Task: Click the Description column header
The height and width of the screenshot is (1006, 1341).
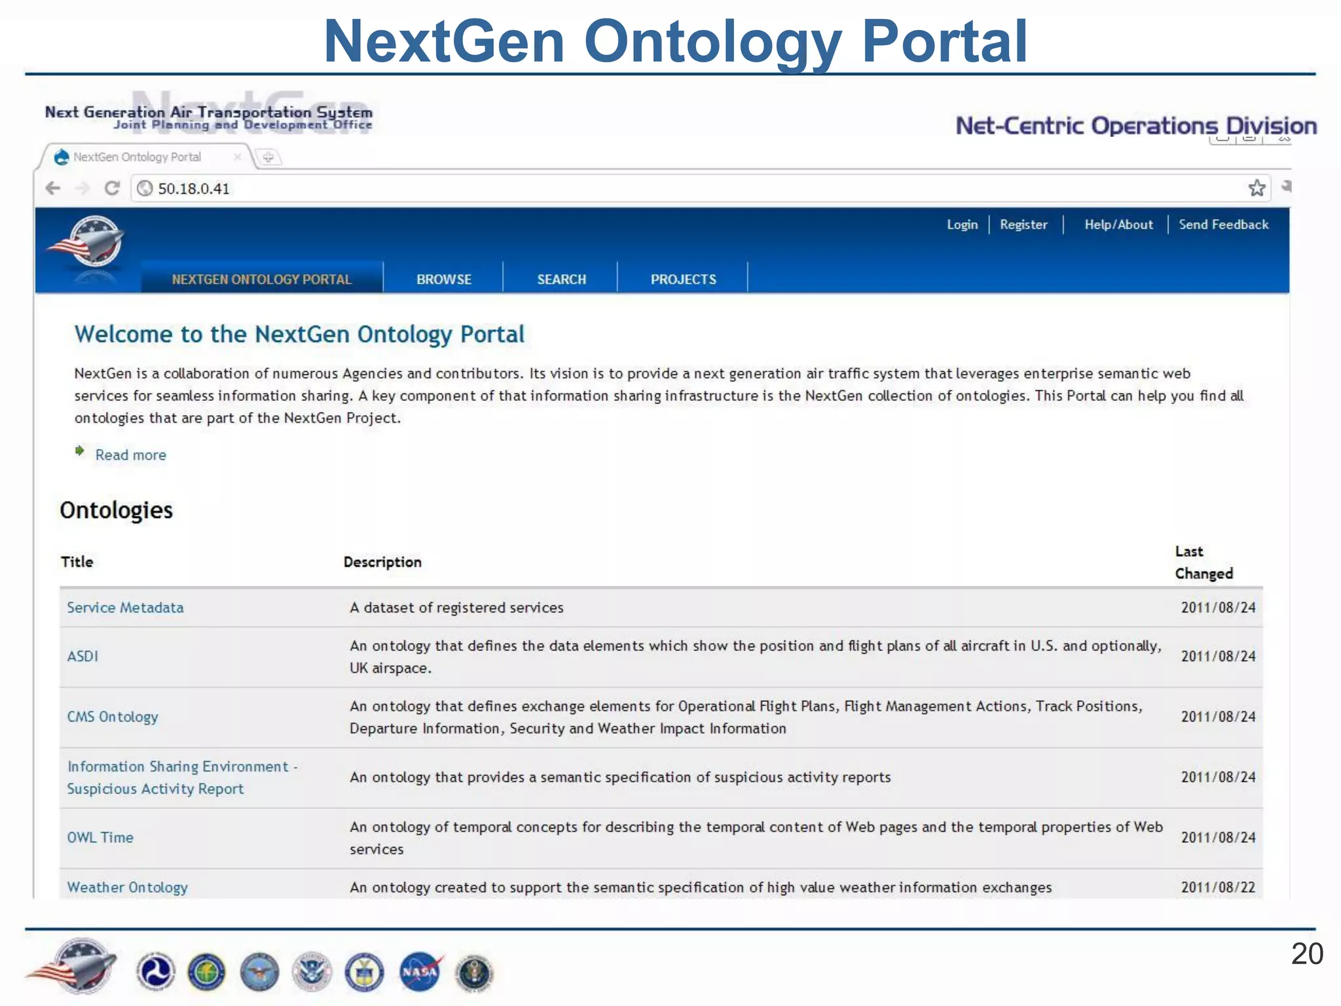Action: (x=382, y=562)
